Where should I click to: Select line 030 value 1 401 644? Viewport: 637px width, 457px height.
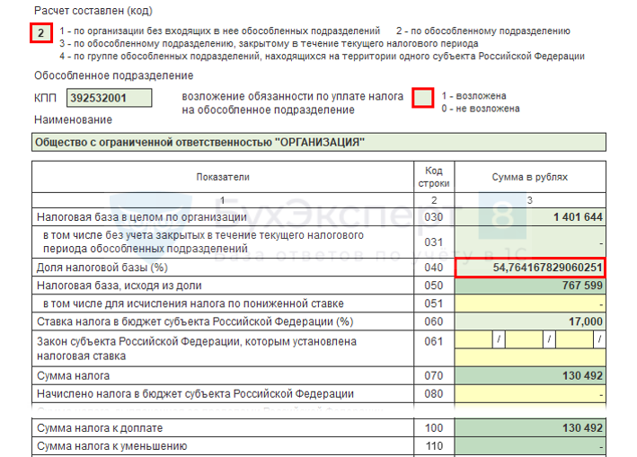(530, 217)
